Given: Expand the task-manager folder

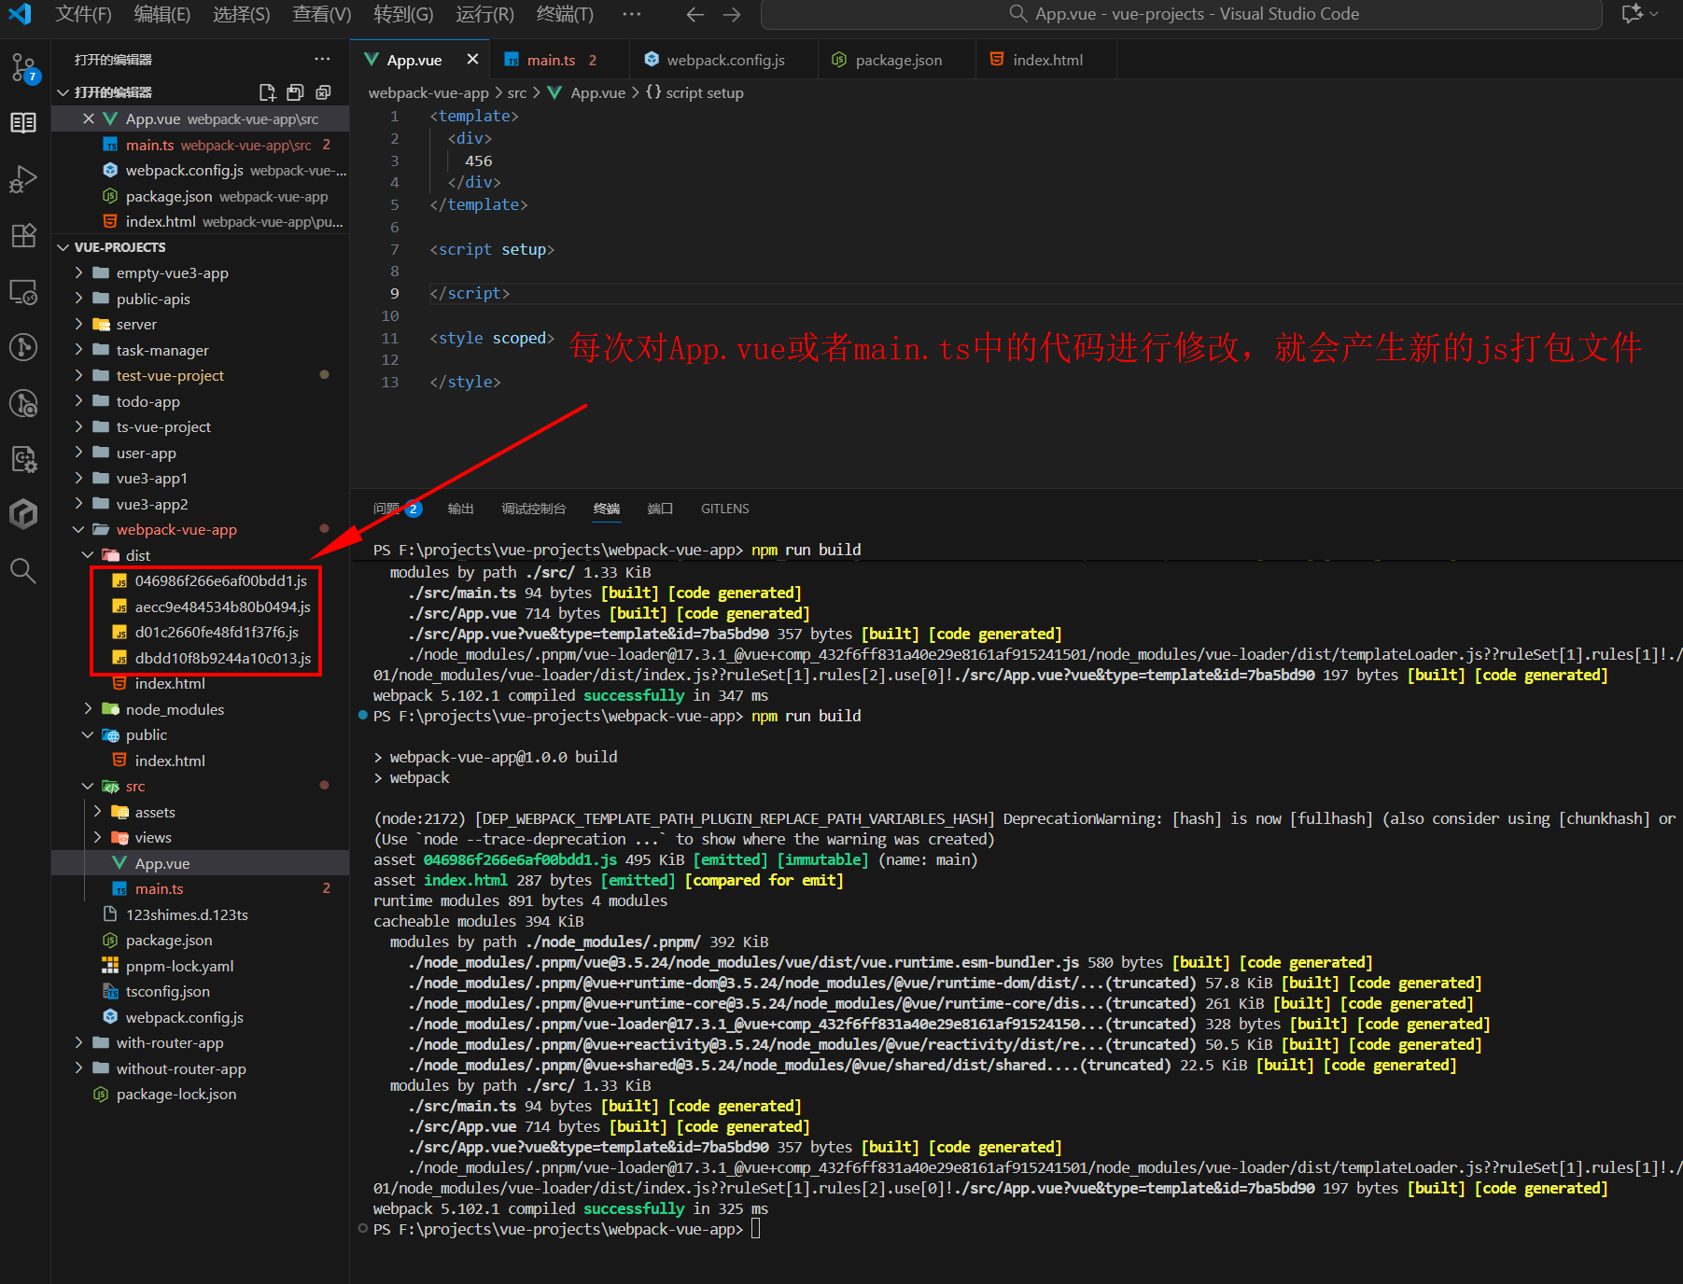Looking at the screenshot, I should point(78,350).
